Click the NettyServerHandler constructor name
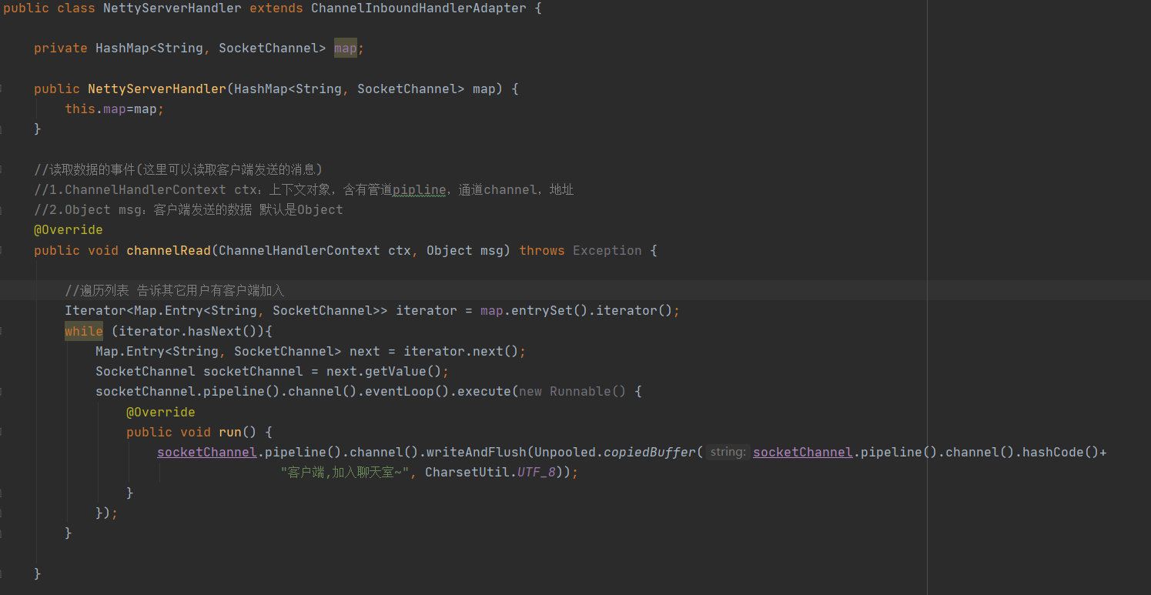 coord(157,89)
